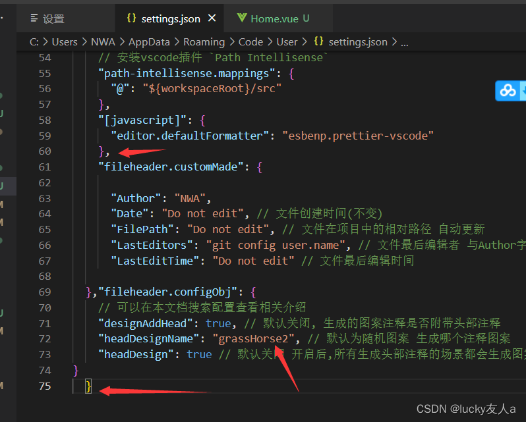
Task: Click the breadcrumb ellipsis after settings.json
Action: tap(405, 43)
